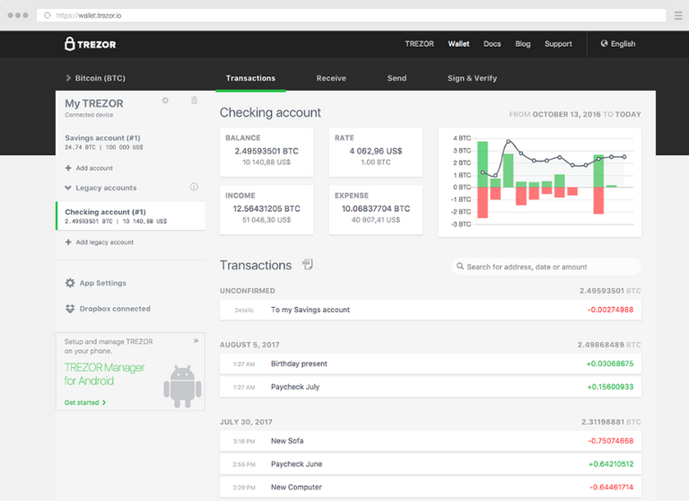Click the July 30, 2017 date header
This screenshot has width=689, height=501.
point(246,422)
